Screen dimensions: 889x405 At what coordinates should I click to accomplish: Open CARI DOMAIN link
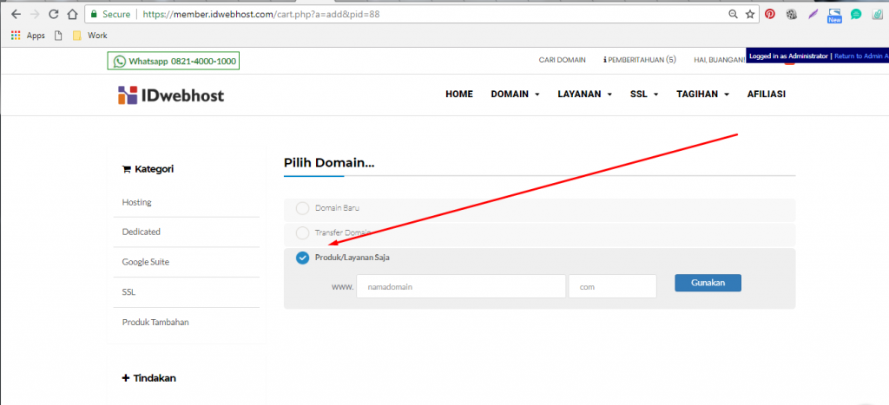563,60
